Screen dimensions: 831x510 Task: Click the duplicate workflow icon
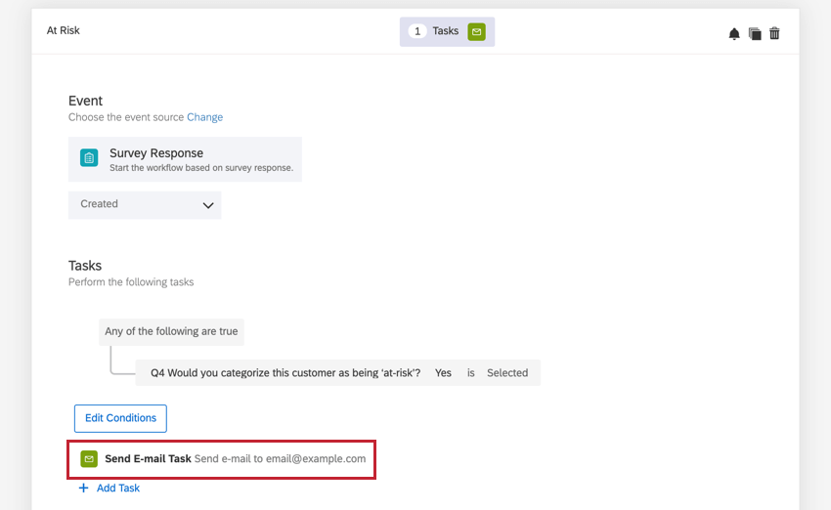(755, 33)
